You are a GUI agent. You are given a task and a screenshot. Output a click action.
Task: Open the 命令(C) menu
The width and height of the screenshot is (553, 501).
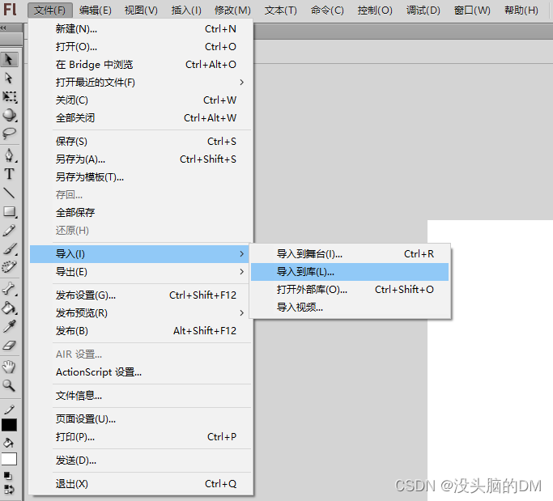[x=327, y=11]
